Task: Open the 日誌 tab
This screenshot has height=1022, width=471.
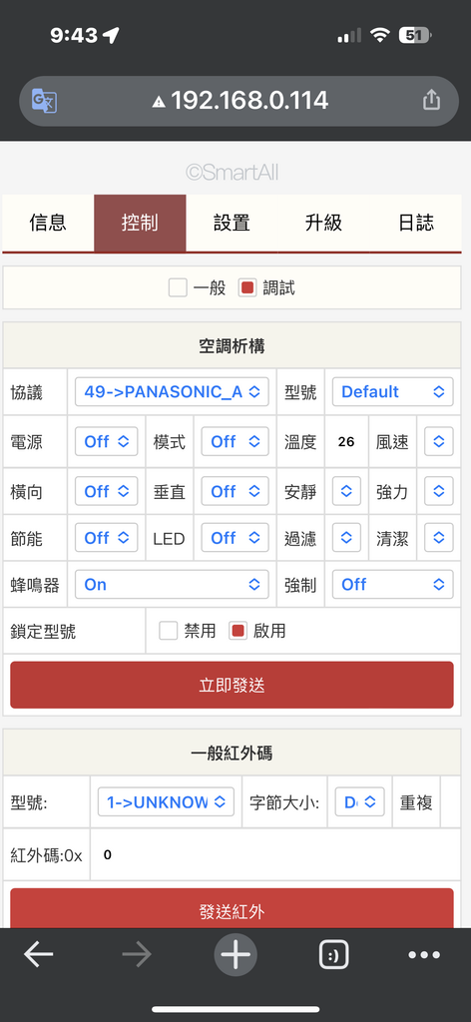Action: coord(416,223)
